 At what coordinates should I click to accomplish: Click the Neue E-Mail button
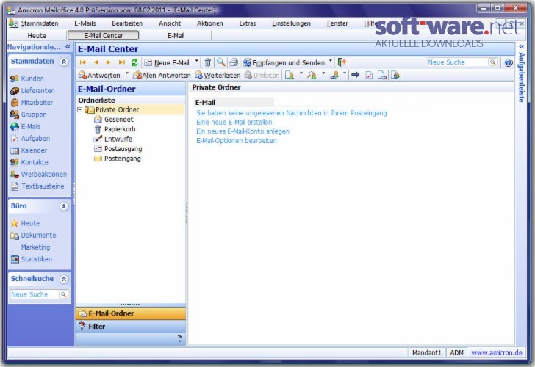[x=167, y=62]
